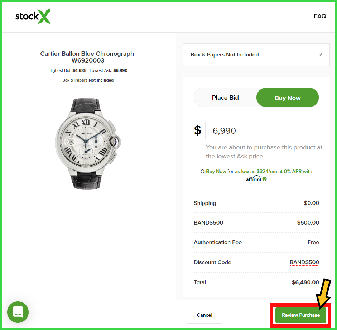
Task: Click the BANDS500 discount code field
Action: [x=304, y=262]
